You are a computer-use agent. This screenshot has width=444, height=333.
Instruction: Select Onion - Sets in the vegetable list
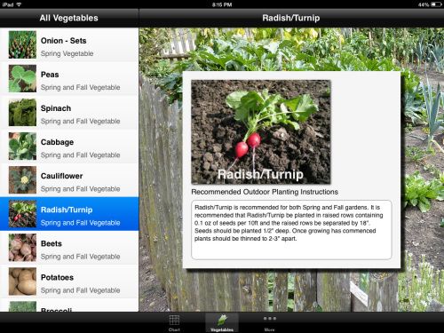pos(69,45)
